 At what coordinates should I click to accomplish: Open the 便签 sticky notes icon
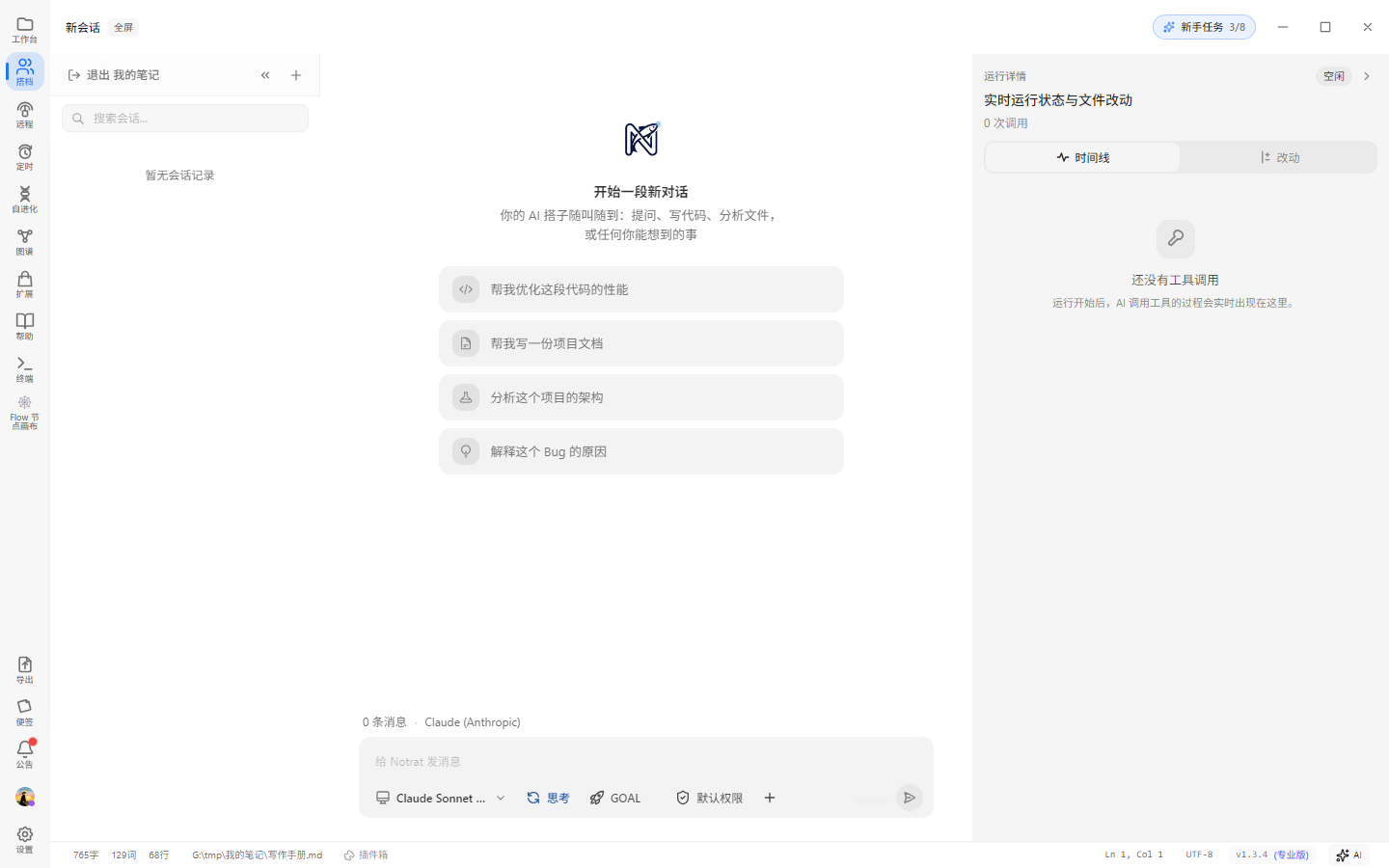(25, 713)
